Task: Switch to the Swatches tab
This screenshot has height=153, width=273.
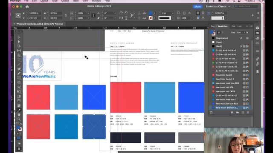Action: 223,26
